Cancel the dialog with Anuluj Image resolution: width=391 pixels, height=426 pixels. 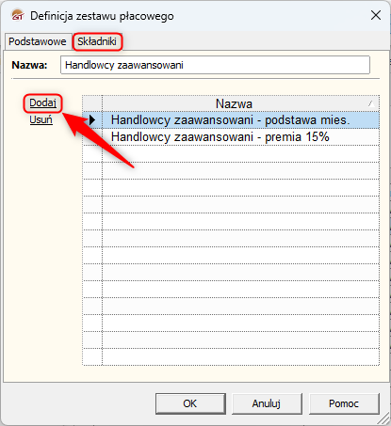pos(267,403)
